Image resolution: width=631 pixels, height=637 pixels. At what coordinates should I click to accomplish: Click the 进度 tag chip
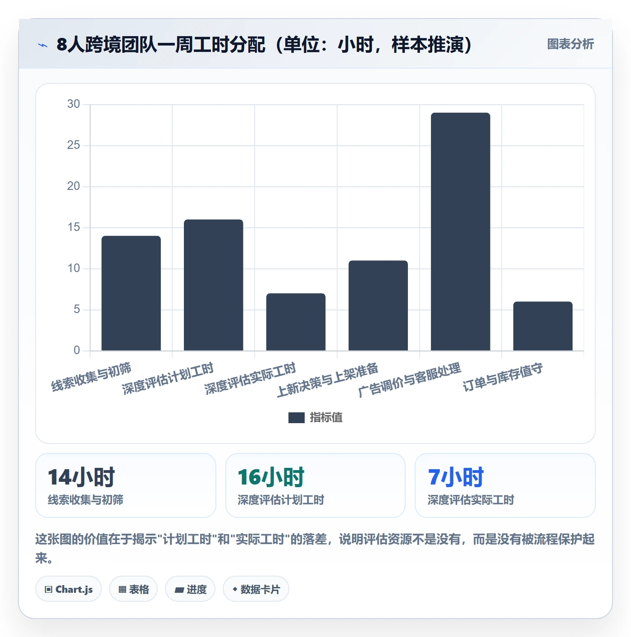(x=190, y=589)
